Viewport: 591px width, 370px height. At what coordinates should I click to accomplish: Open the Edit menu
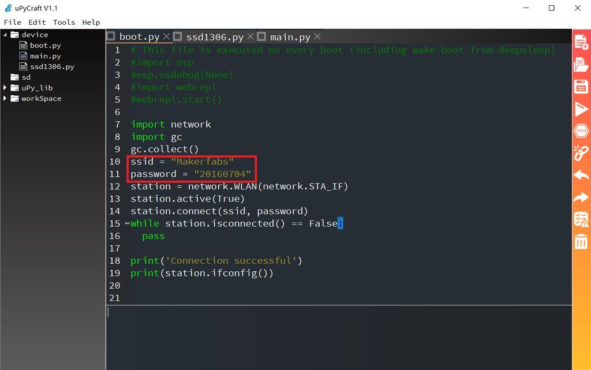[37, 23]
